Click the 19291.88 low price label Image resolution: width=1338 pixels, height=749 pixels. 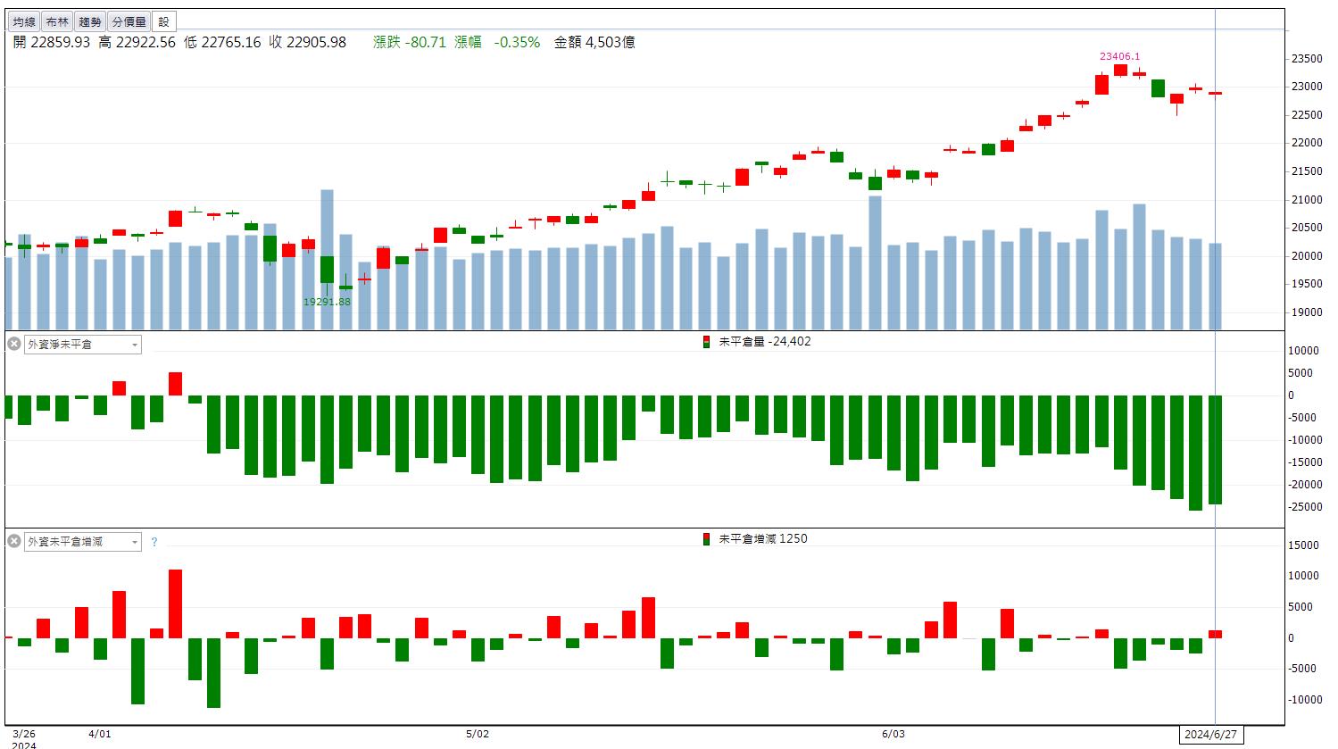pyautogui.click(x=327, y=302)
